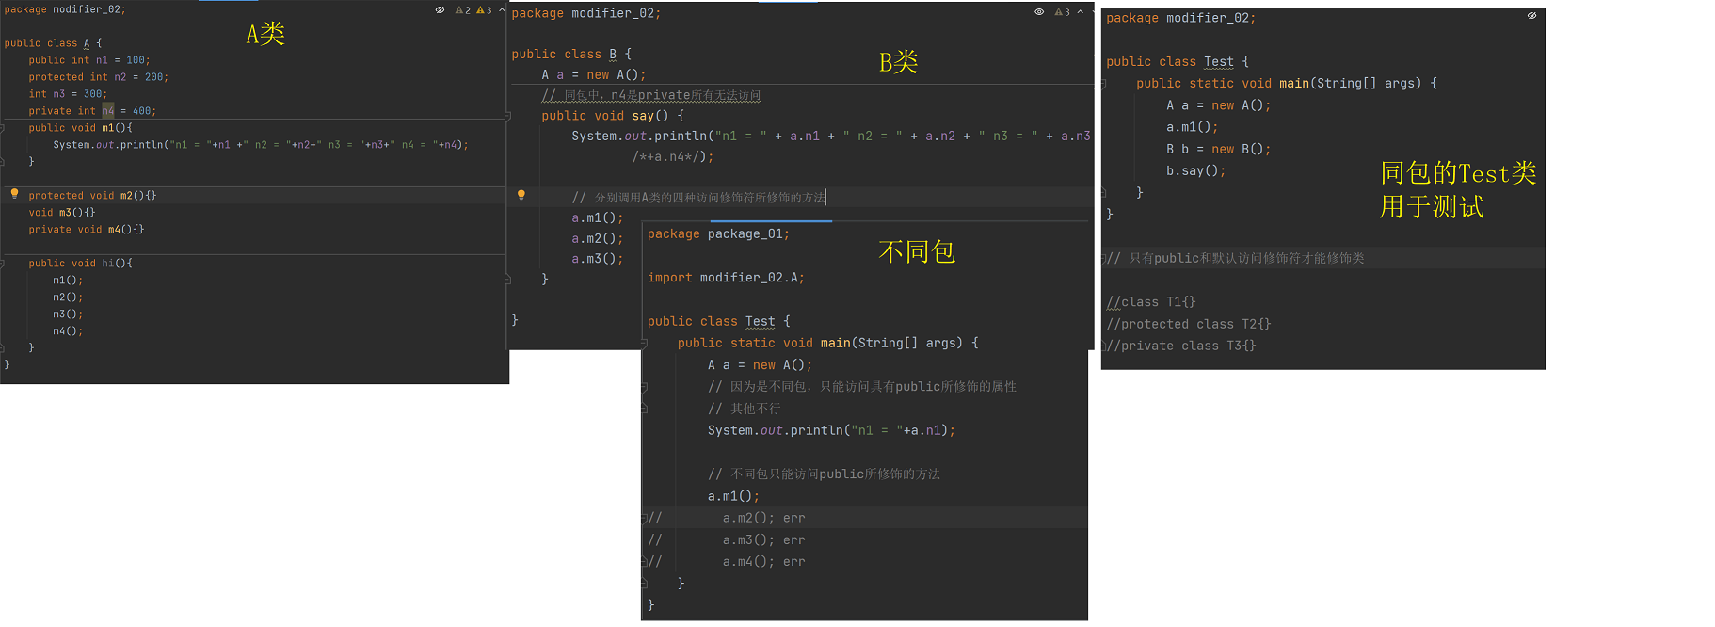The width and height of the screenshot is (1715, 627).
Task: Click 'void m3(){}' declaration in class A
Action: (62, 213)
